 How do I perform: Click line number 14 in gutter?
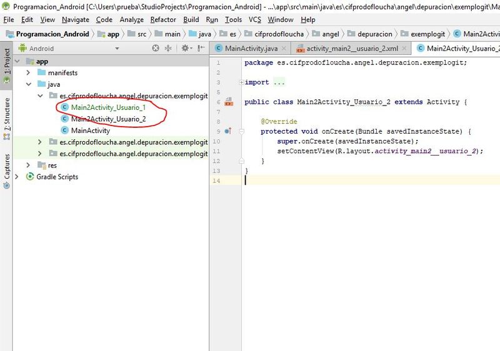216,180
